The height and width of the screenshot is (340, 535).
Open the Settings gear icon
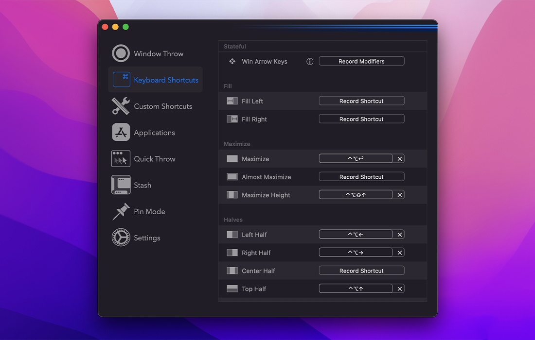[121, 238]
